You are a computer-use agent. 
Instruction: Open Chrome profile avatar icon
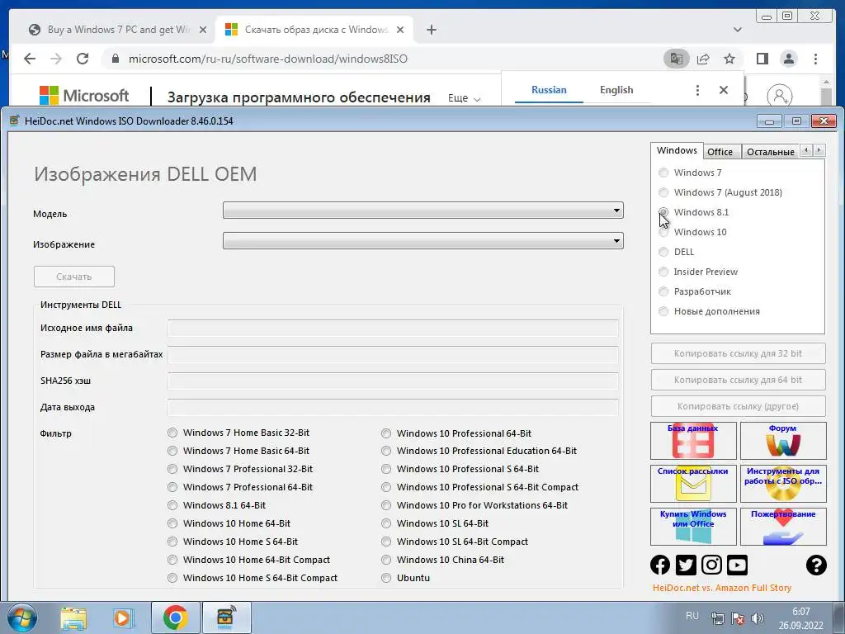(788, 59)
